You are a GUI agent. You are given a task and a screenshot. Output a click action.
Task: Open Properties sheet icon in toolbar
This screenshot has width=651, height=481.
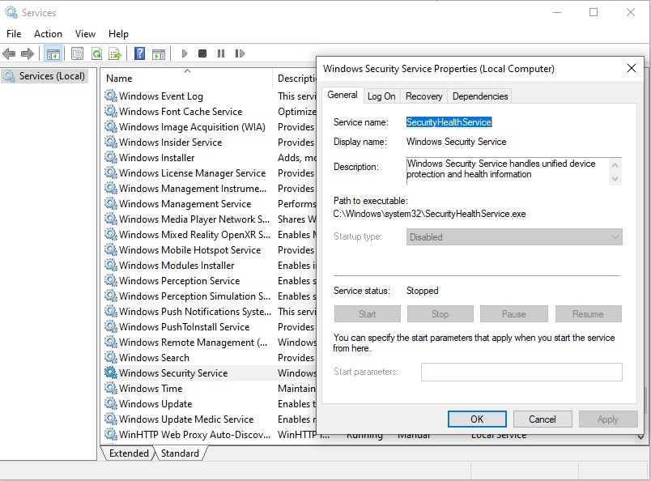[x=77, y=53]
